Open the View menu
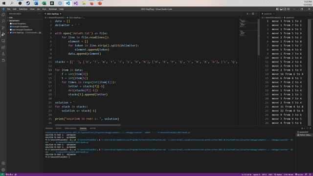 (32, 9)
